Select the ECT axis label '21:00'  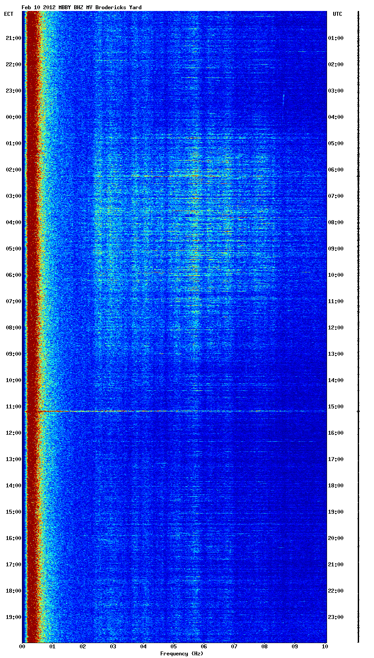pyautogui.click(x=13, y=38)
